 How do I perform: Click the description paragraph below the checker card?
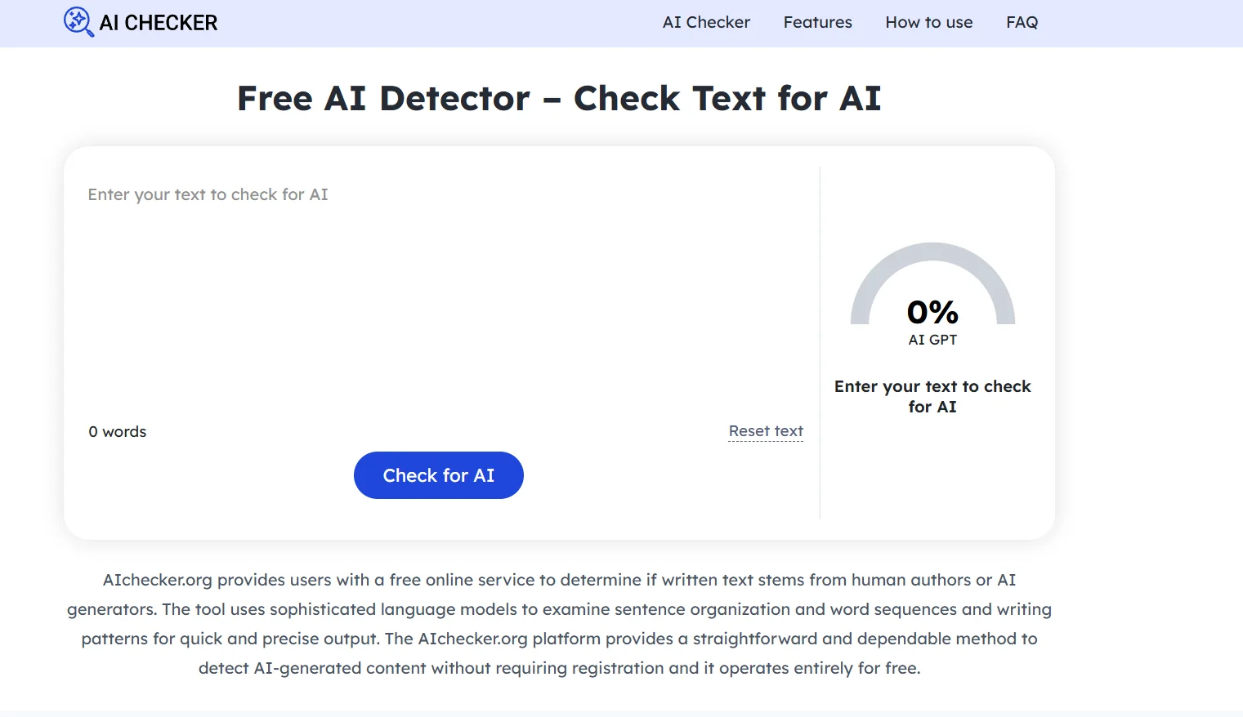coord(559,623)
